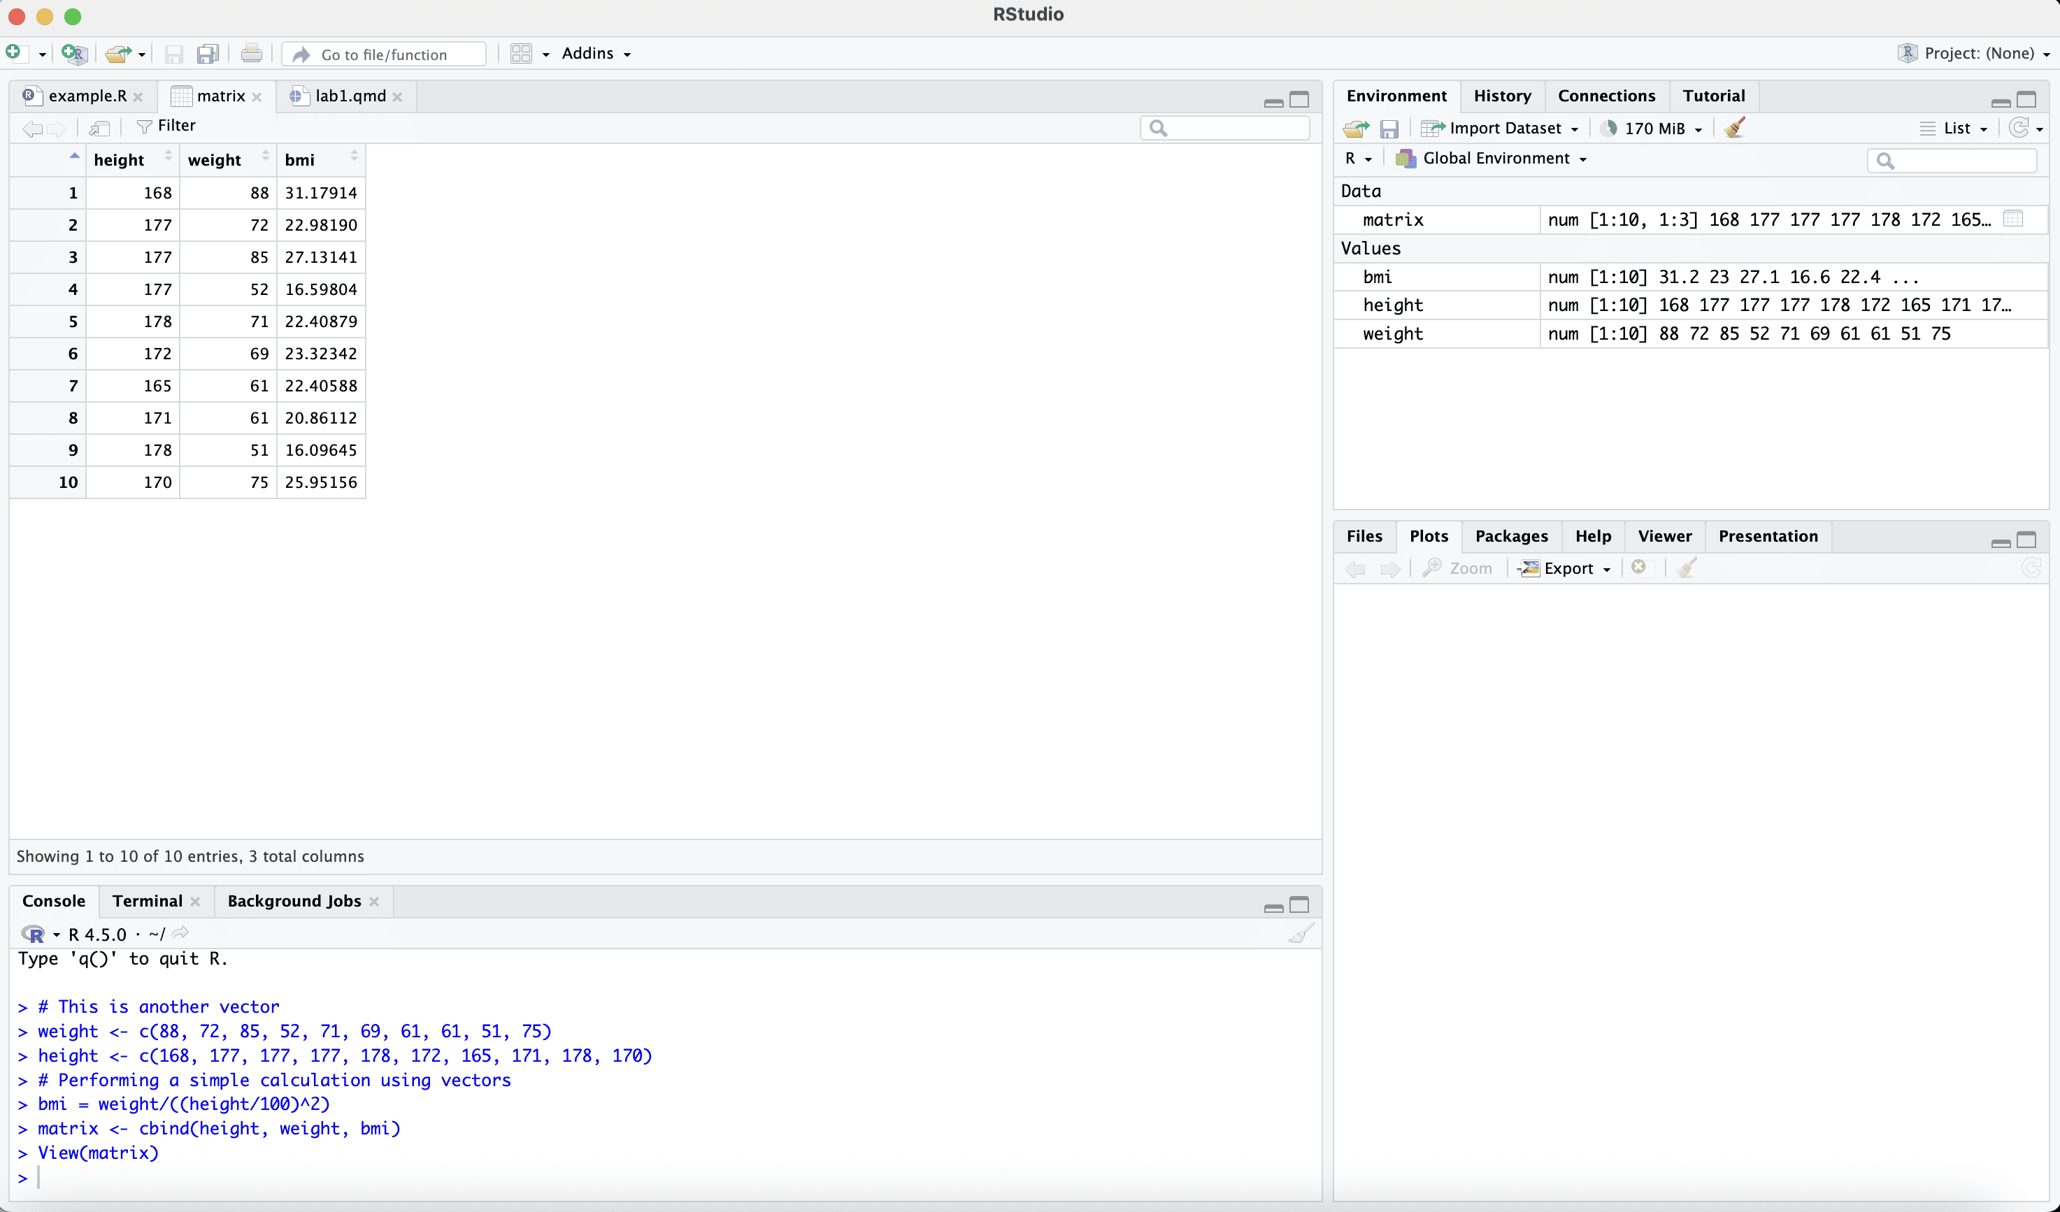2060x1212 pixels.
Task: Click the Open File folder icon
Action: click(x=117, y=54)
